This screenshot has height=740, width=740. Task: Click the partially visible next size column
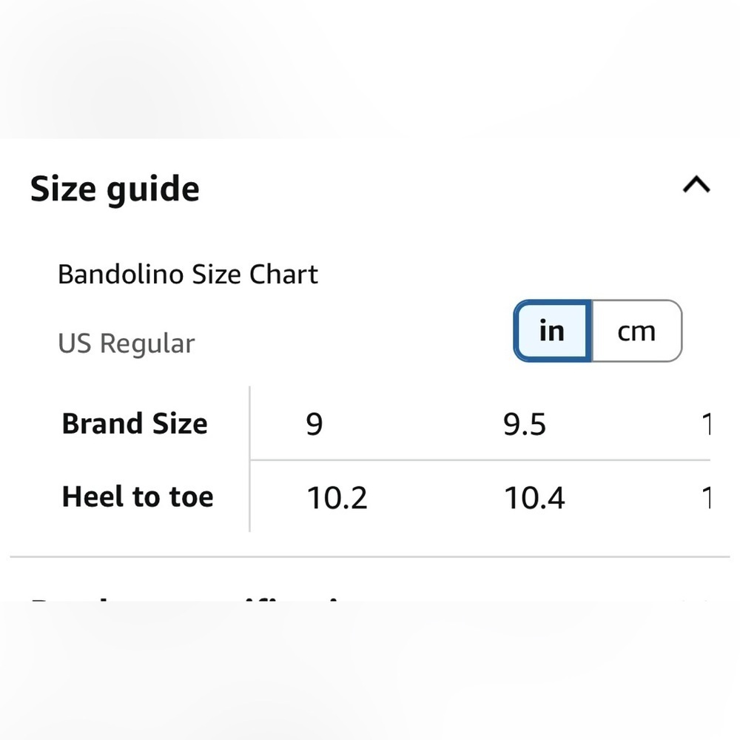pyautogui.click(x=706, y=424)
